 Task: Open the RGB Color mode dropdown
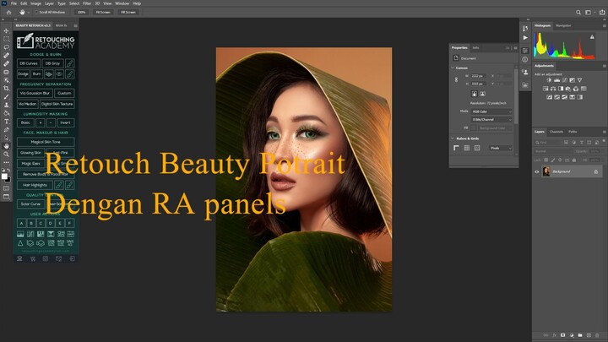[491, 111]
